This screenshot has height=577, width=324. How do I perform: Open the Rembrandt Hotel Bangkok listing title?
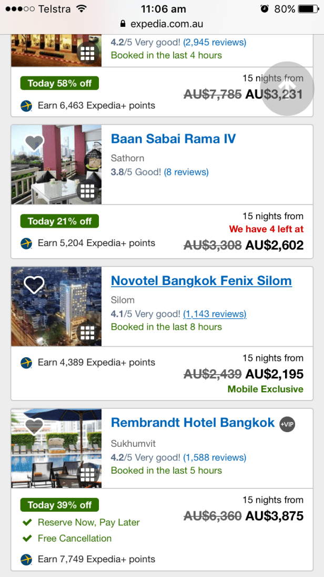click(193, 423)
